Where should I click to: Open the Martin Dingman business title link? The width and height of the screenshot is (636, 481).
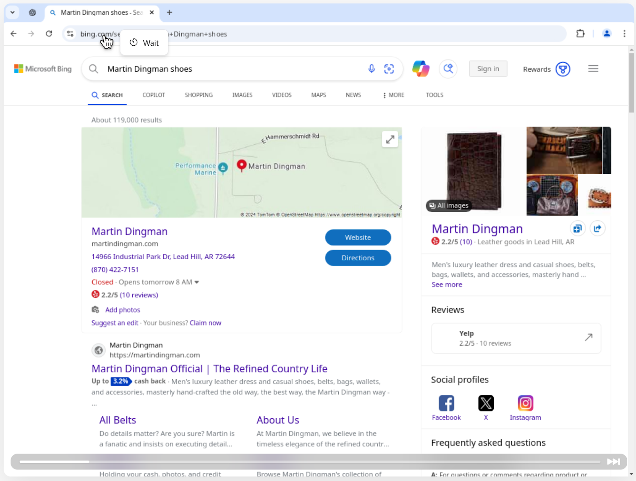130,231
